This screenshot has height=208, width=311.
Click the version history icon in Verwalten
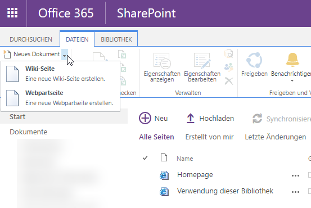[x=229, y=54]
